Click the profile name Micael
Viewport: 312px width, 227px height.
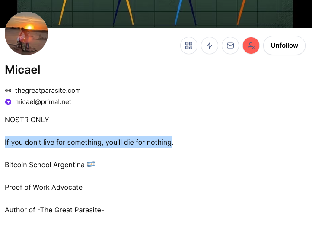click(22, 70)
